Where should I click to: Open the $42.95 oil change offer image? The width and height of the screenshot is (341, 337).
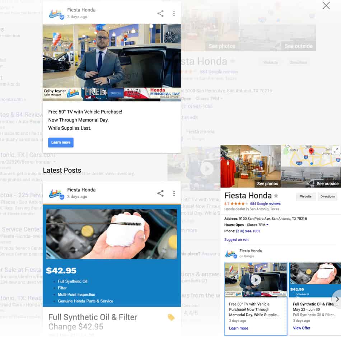[112, 256]
